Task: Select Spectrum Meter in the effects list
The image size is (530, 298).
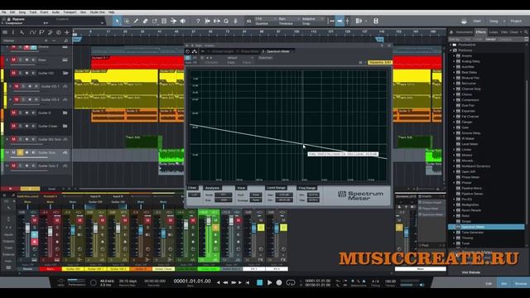Action: coord(487,227)
